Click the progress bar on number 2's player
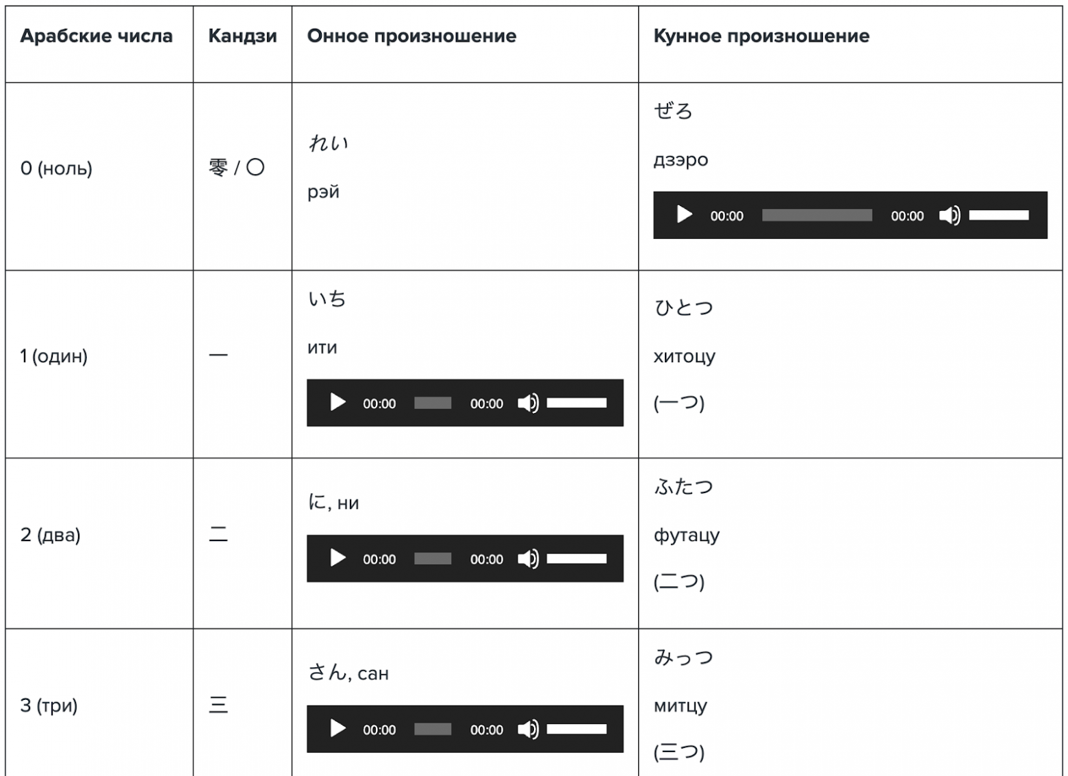1068x776 pixels. point(433,558)
